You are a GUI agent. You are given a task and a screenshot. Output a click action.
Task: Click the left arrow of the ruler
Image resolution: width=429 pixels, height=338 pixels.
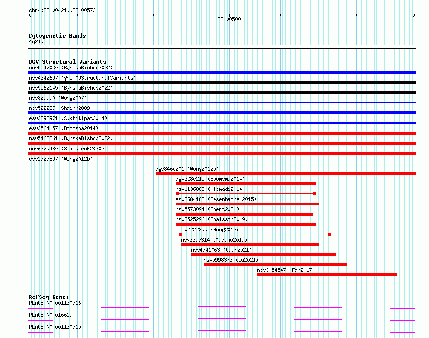tap(30, 15)
